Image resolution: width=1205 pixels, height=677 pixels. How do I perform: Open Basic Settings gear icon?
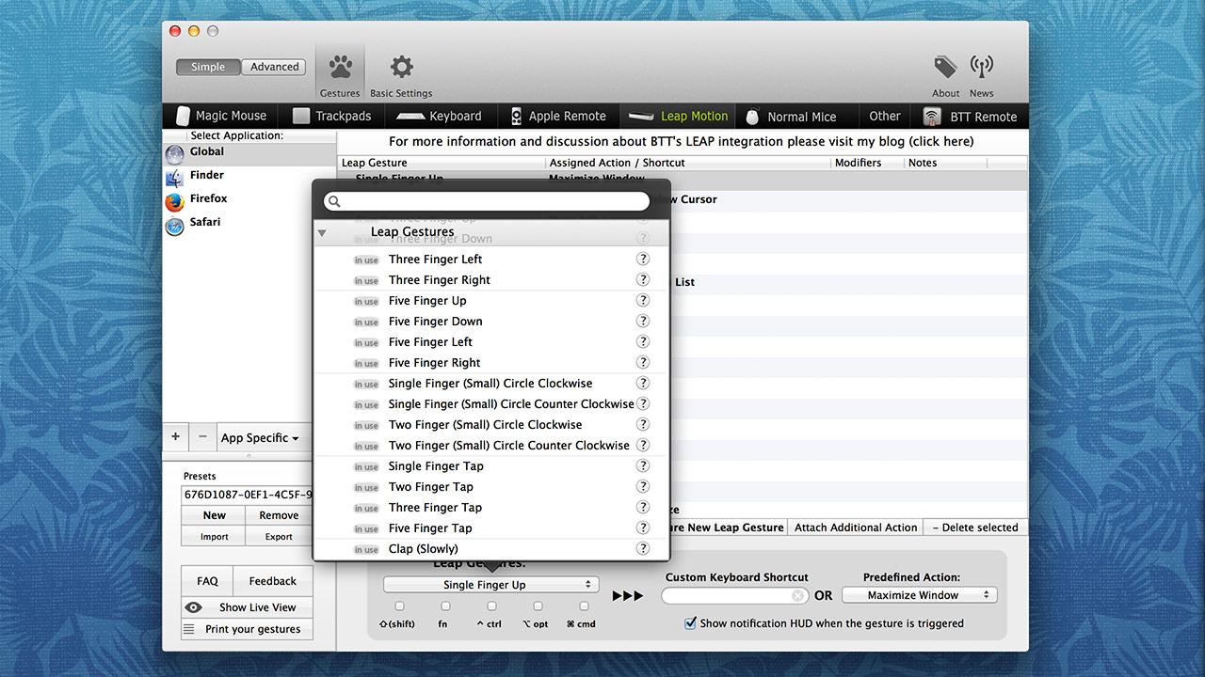pyautogui.click(x=402, y=68)
